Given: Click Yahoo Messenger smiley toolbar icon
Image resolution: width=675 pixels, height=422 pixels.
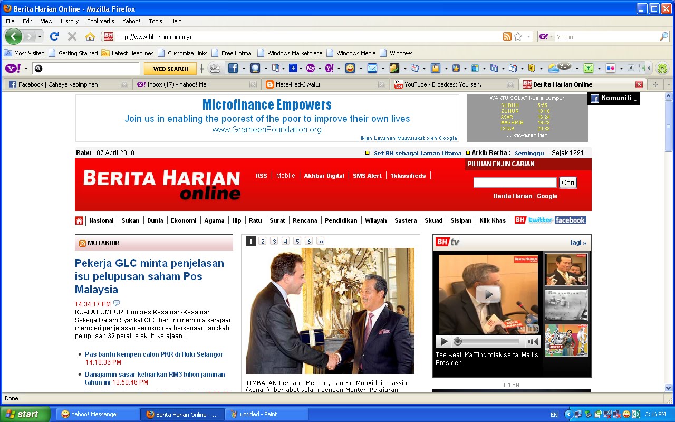Looking at the screenshot, I should click(350, 68).
